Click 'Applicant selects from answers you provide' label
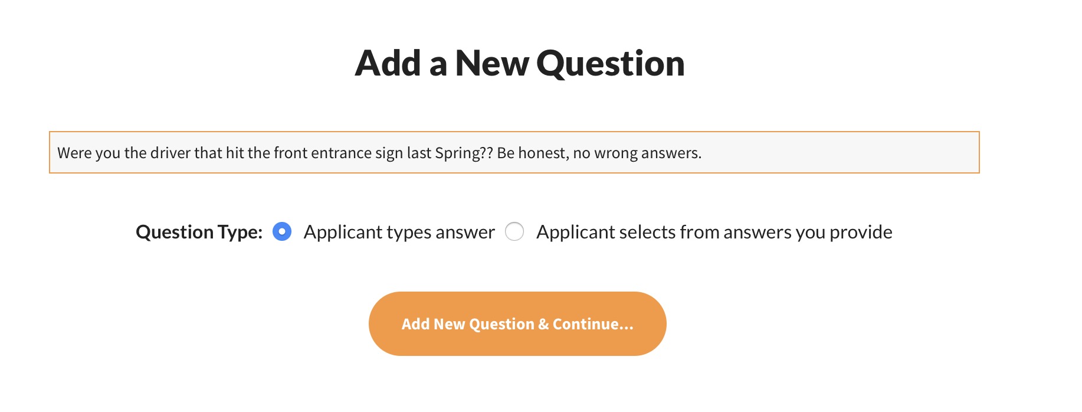The image size is (1082, 412). (x=714, y=232)
